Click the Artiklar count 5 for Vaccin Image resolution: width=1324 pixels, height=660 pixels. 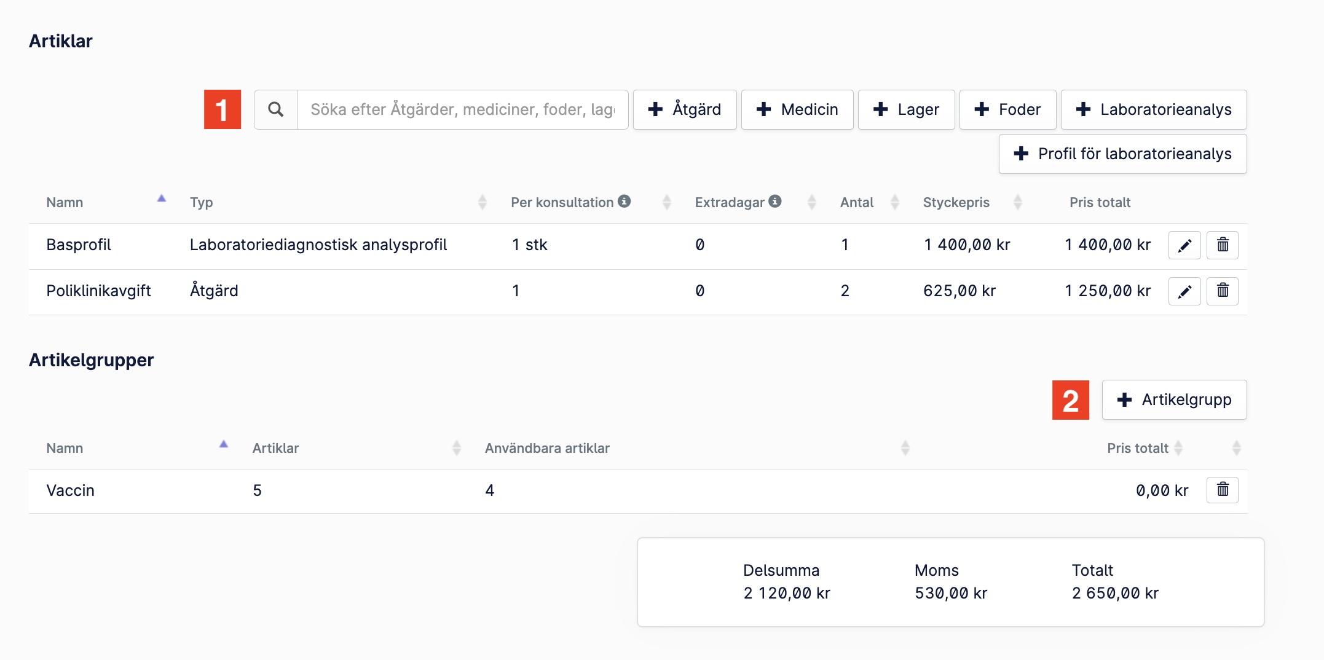point(257,490)
